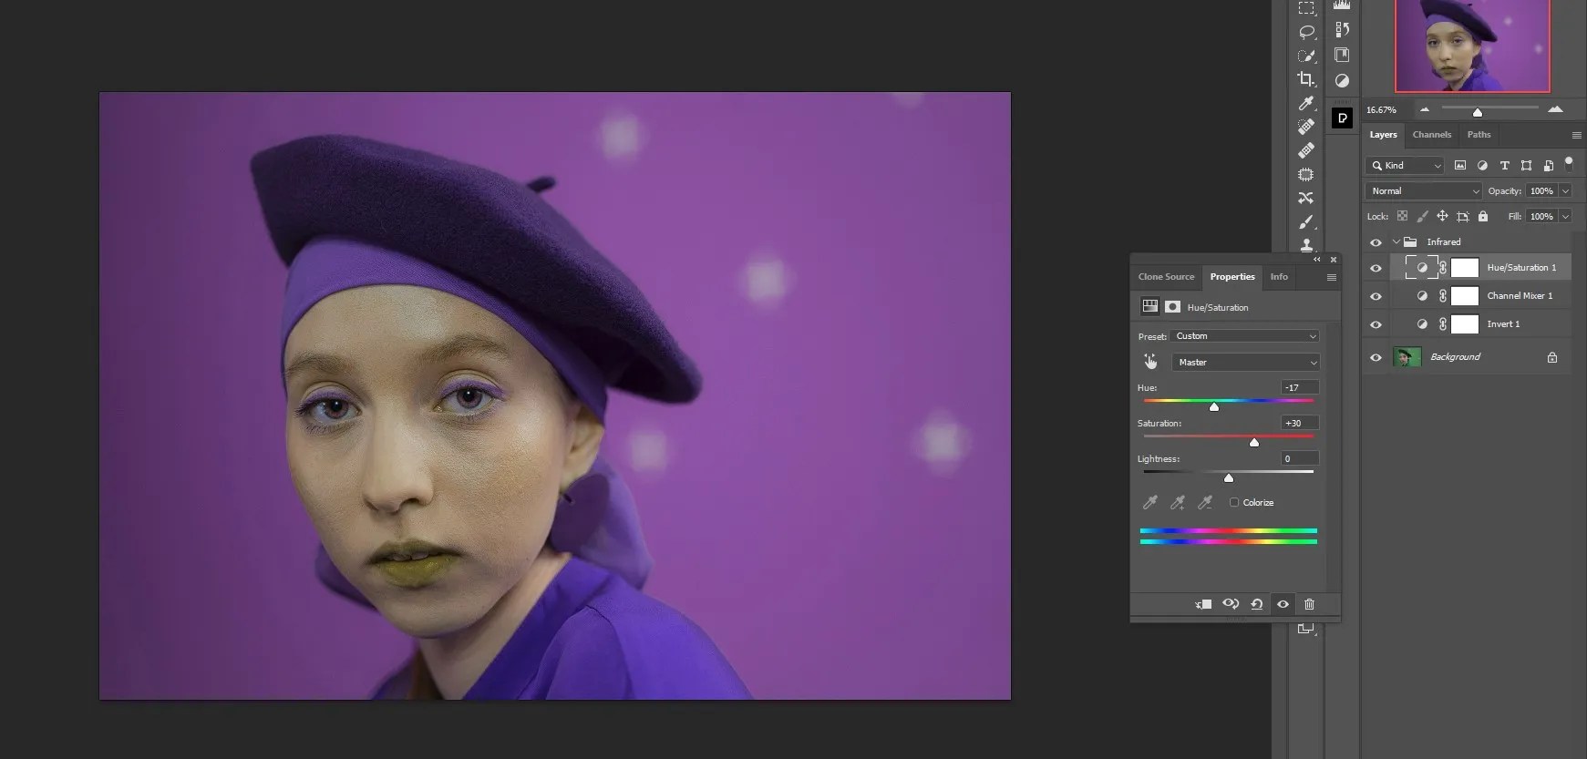Select the Clone Stamp tool
The width and height of the screenshot is (1587, 759).
tap(1306, 244)
